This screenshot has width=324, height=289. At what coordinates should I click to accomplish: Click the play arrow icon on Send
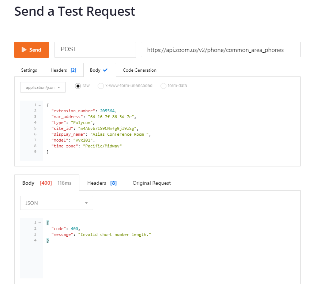pos(24,50)
